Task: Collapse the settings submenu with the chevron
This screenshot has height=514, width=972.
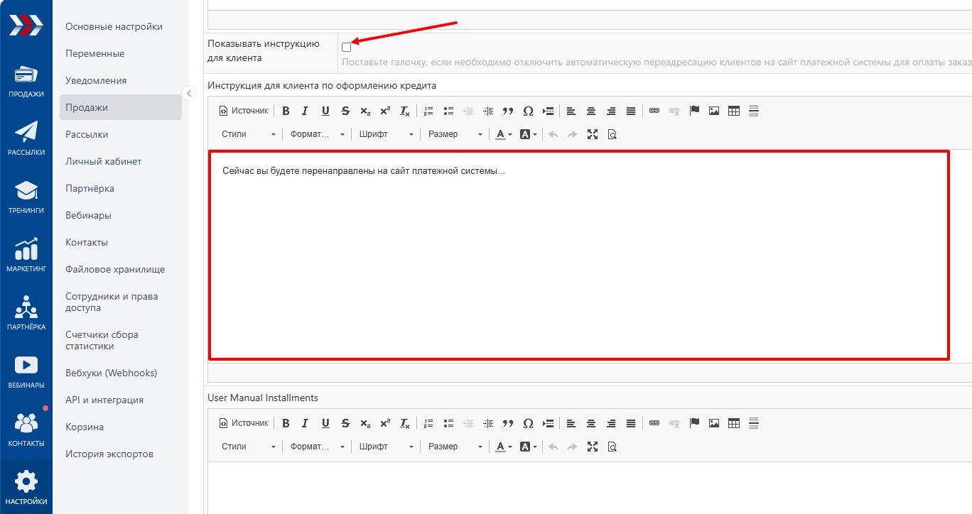Action: 189,93
